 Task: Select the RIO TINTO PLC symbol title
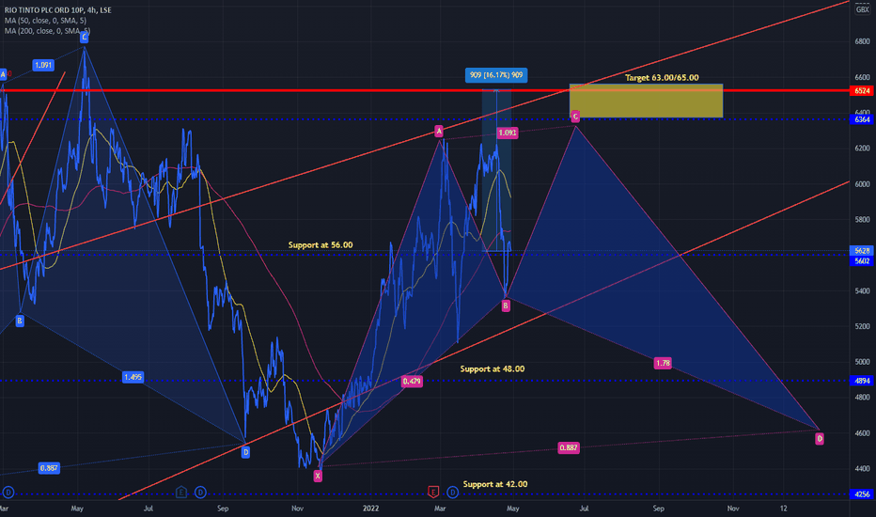coord(58,10)
